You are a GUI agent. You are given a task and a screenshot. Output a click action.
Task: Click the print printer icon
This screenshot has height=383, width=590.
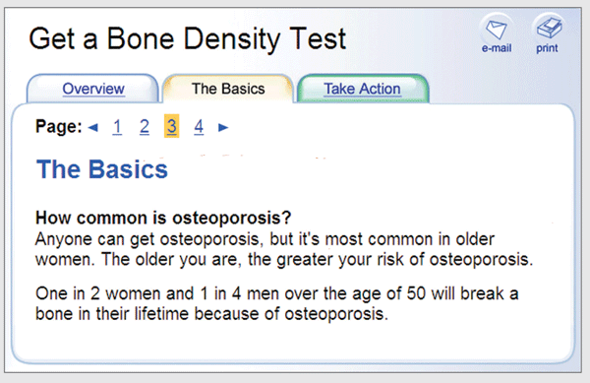pyautogui.click(x=549, y=28)
